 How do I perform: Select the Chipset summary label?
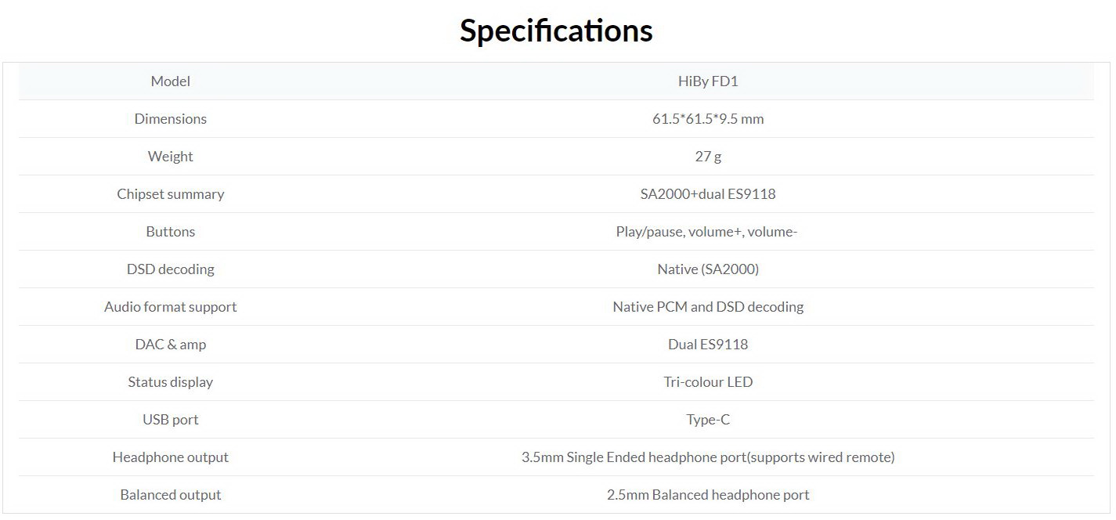[x=170, y=194]
